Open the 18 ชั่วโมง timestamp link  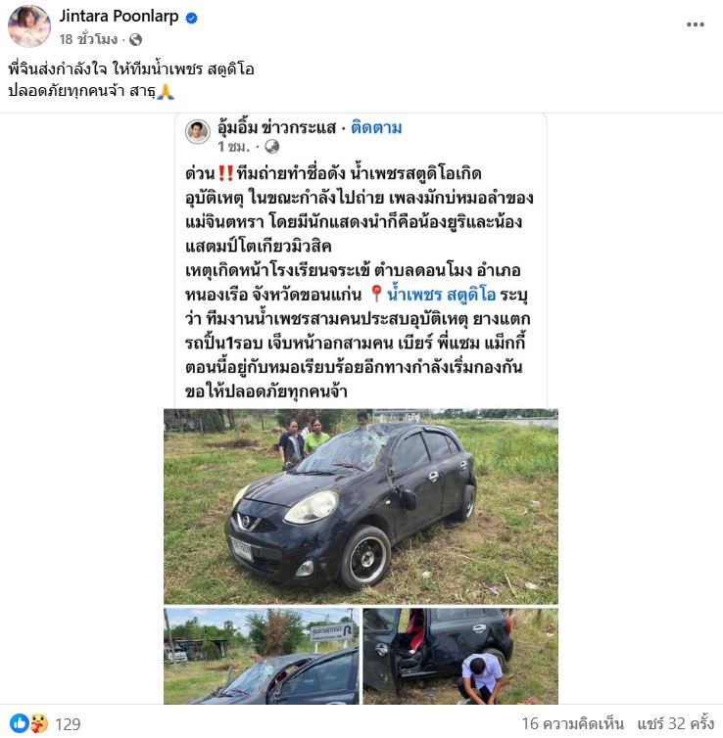(88, 39)
